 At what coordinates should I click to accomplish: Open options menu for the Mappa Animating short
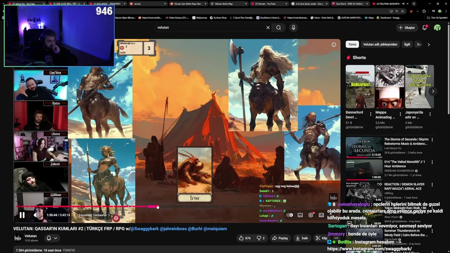400,114
